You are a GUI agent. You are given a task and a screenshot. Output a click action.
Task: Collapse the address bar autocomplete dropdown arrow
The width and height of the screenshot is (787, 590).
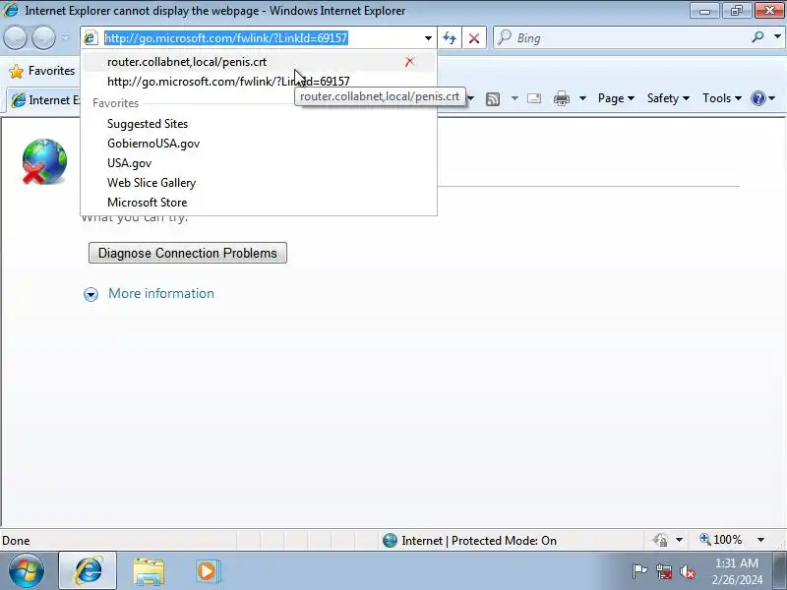coord(428,38)
